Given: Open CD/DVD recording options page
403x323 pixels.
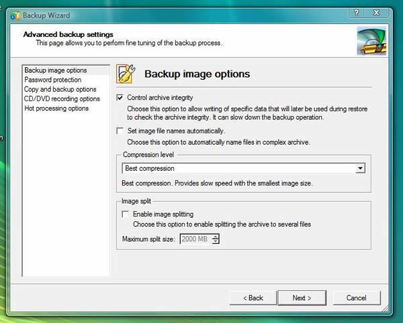Looking at the screenshot, I should [x=66, y=99].
